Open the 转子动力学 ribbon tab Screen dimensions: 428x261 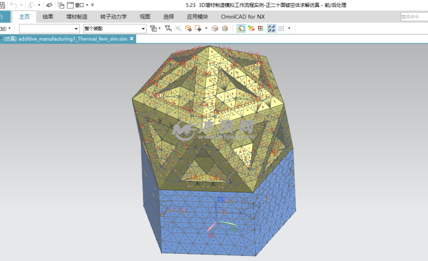pos(114,17)
